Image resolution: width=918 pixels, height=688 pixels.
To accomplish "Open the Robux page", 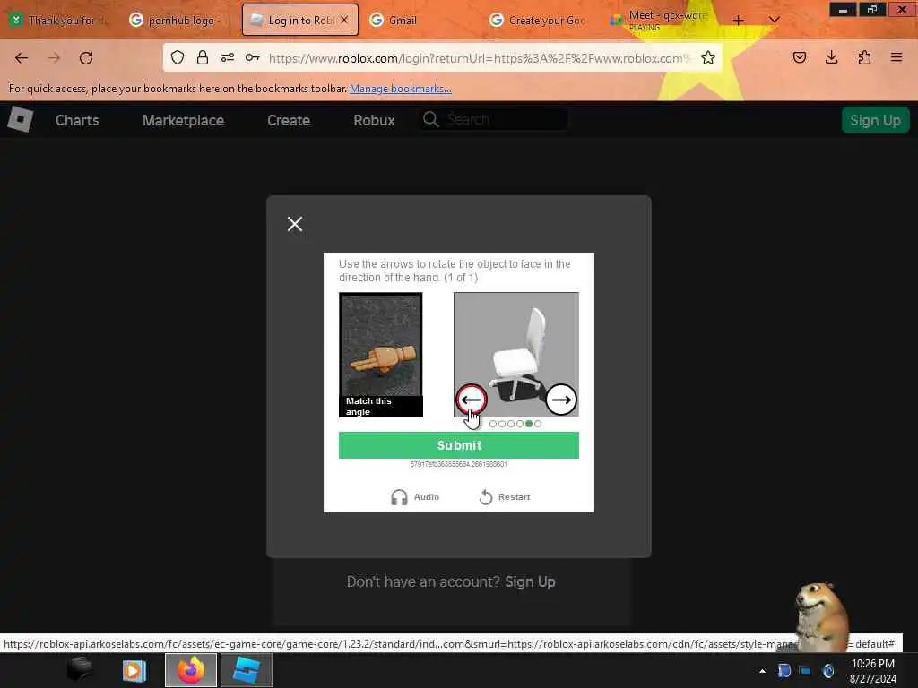I will (x=374, y=120).
